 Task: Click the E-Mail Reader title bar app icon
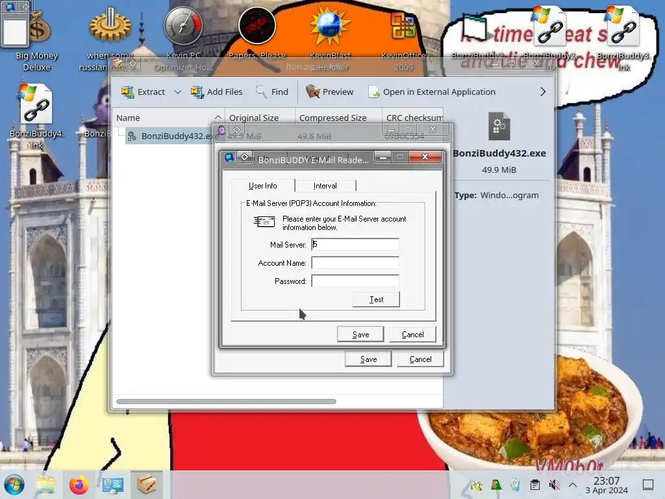tap(229, 157)
